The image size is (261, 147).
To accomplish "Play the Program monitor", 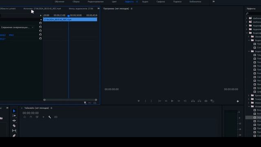I will coord(172,101).
